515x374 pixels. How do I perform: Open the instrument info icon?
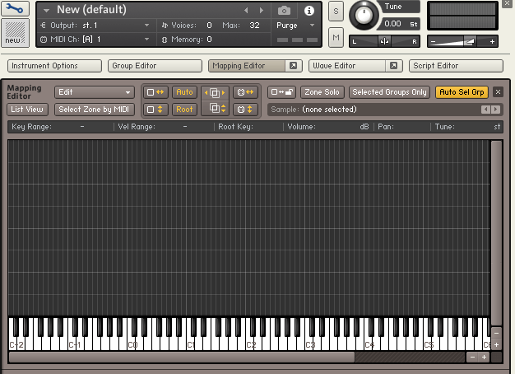pyautogui.click(x=309, y=11)
